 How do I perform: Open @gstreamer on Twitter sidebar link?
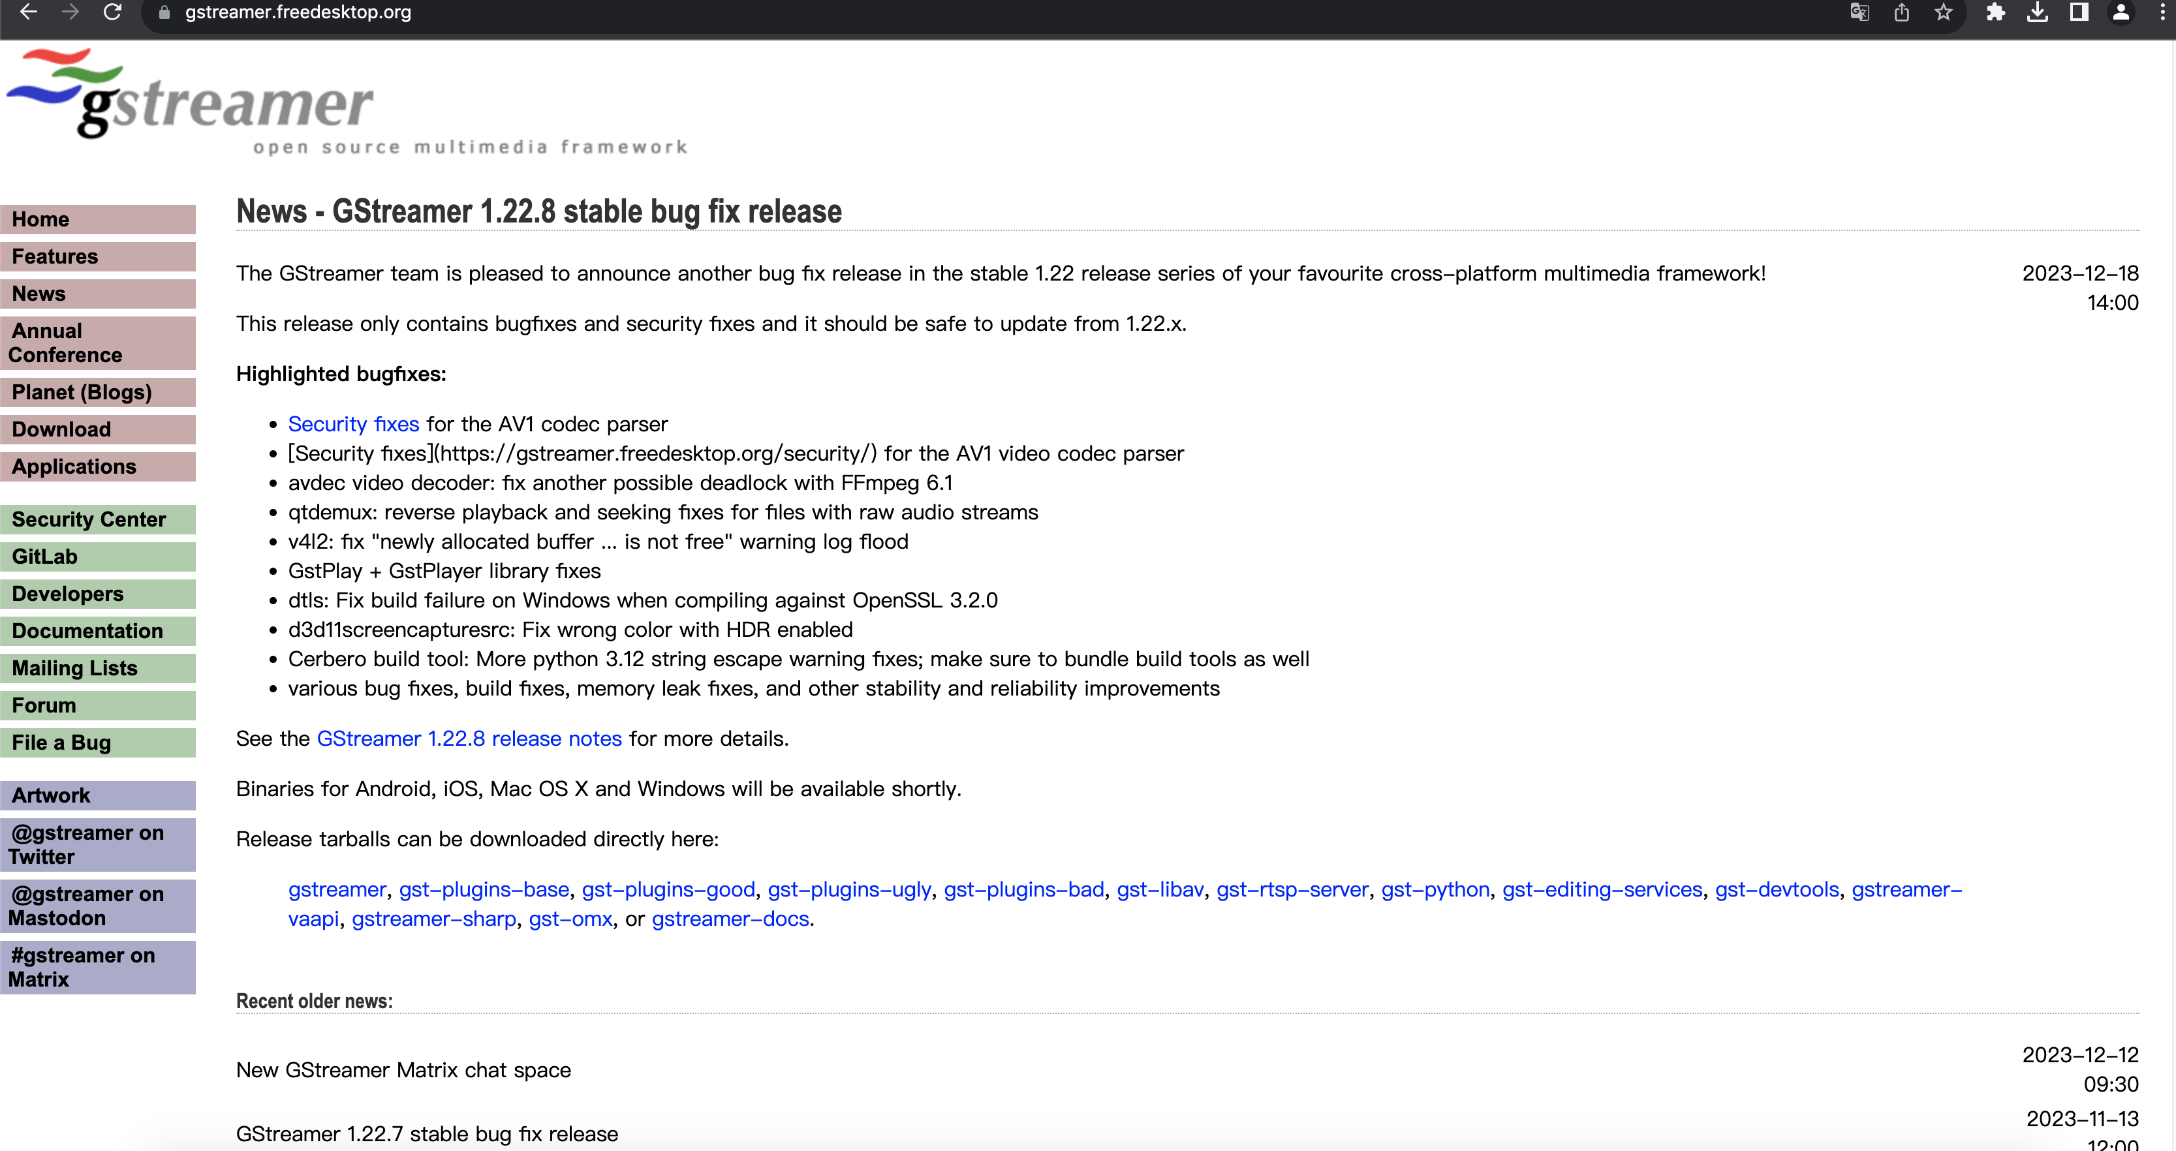(x=98, y=844)
